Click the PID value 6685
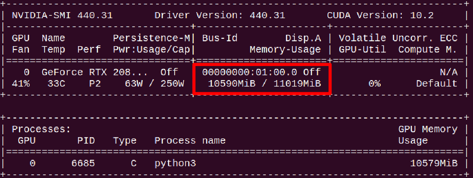 [83, 163]
